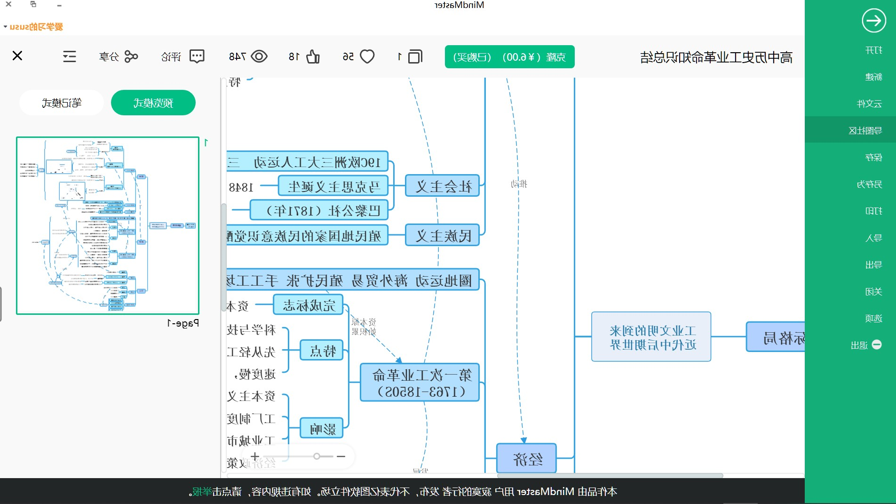Click the 工业城市 text item

pos(251,441)
